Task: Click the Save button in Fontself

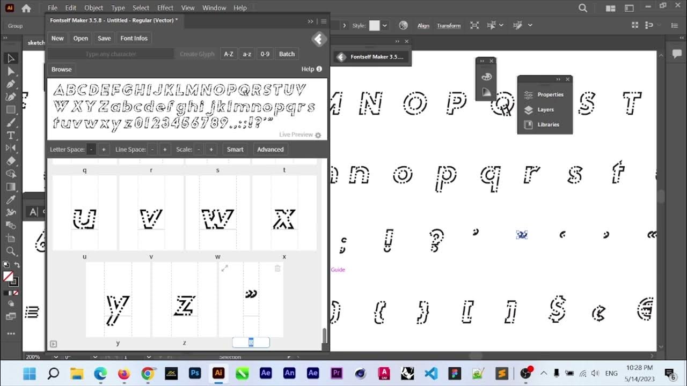Action: [104, 38]
